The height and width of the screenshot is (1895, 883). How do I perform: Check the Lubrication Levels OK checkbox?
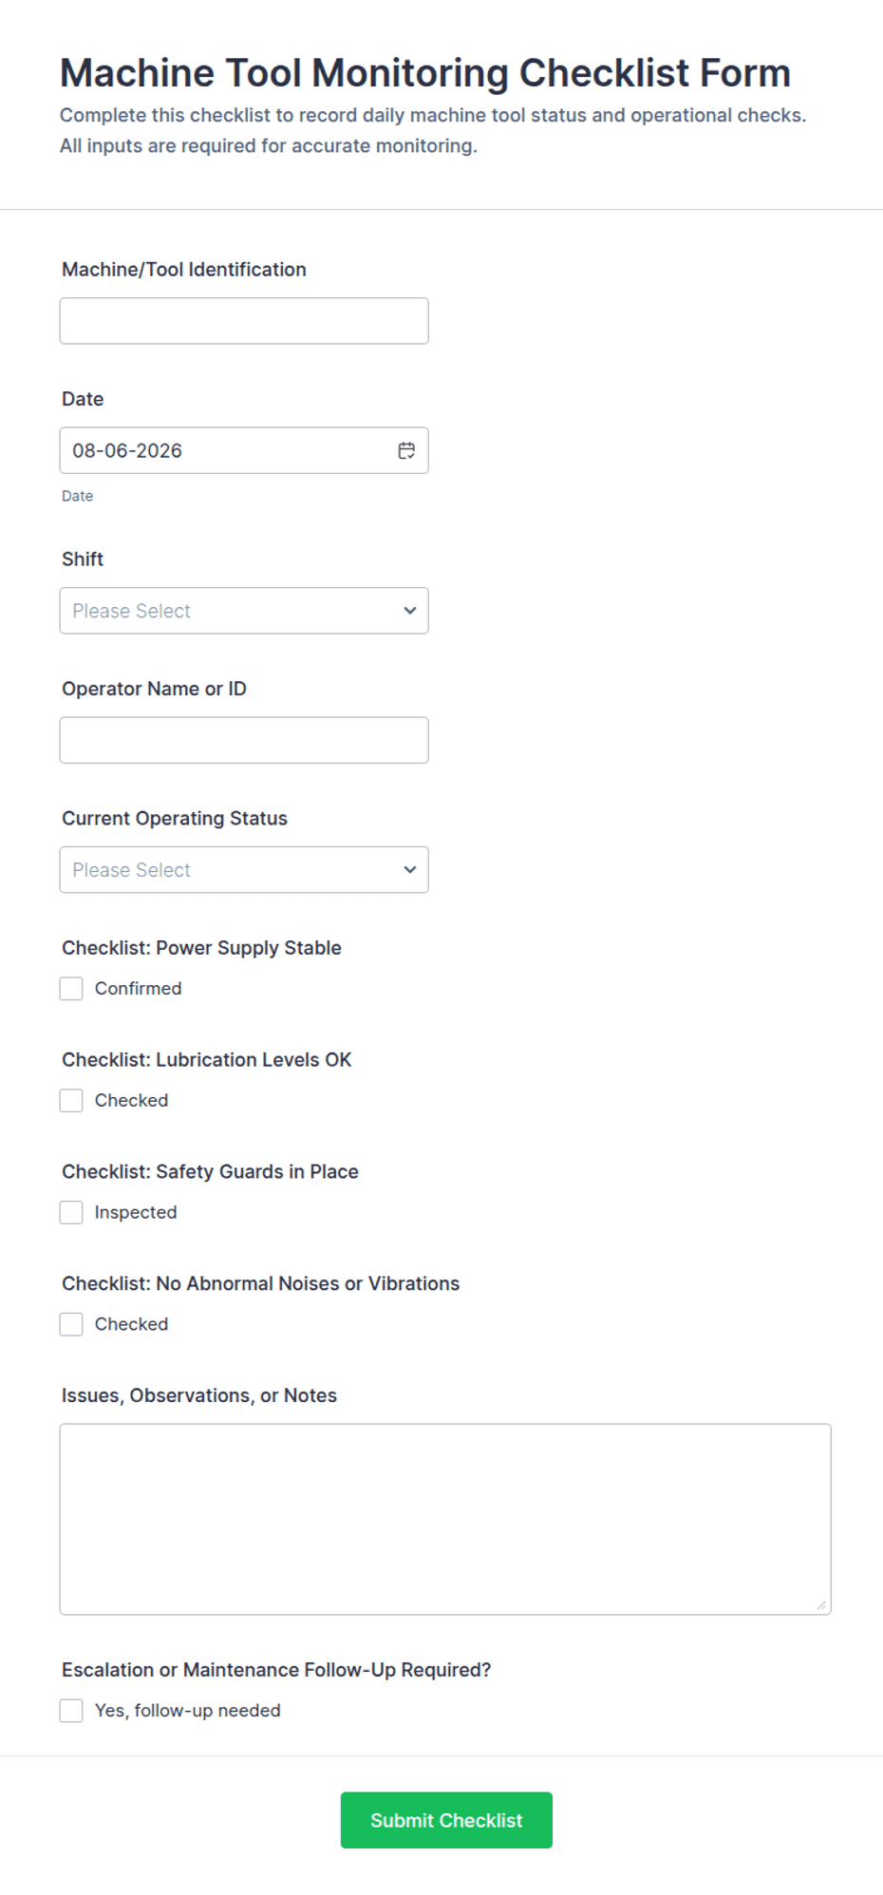71,1101
